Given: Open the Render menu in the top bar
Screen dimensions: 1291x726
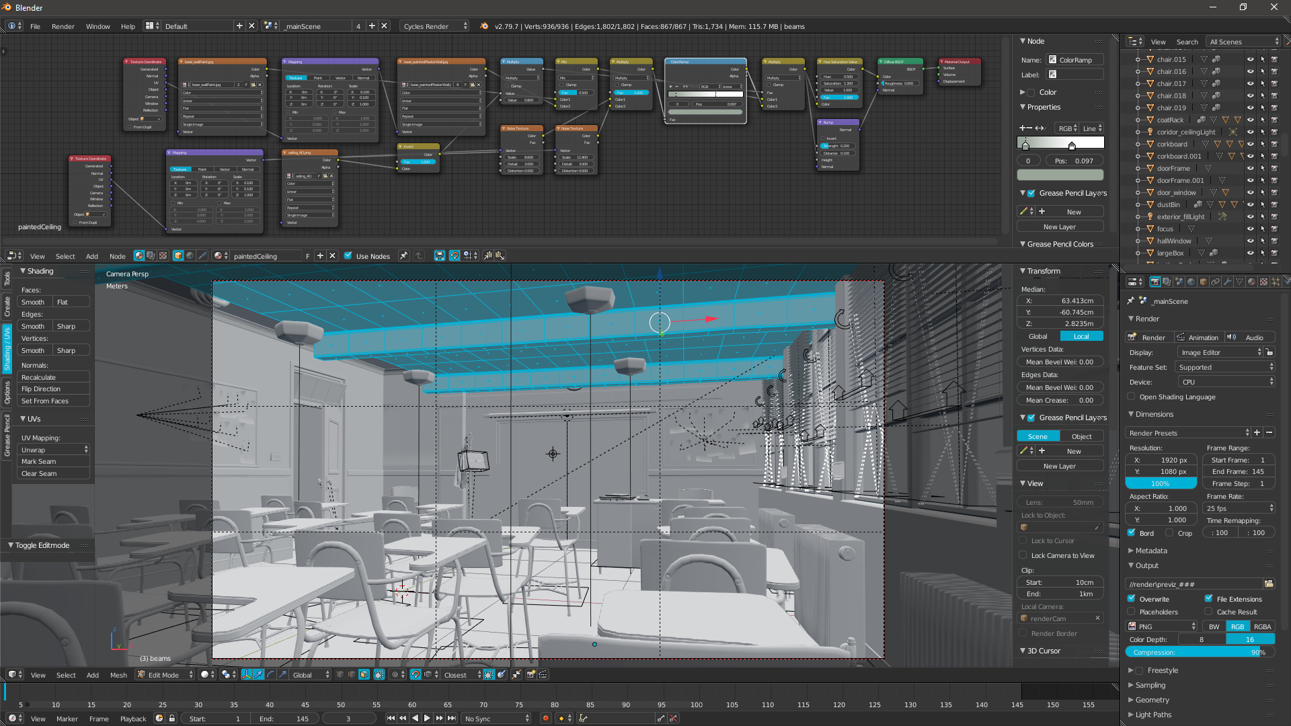Looking at the screenshot, I should point(63,26).
